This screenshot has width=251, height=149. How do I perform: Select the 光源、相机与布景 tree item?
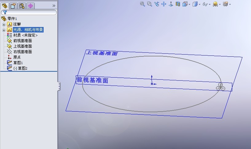pyautogui.click(x=28, y=29)
